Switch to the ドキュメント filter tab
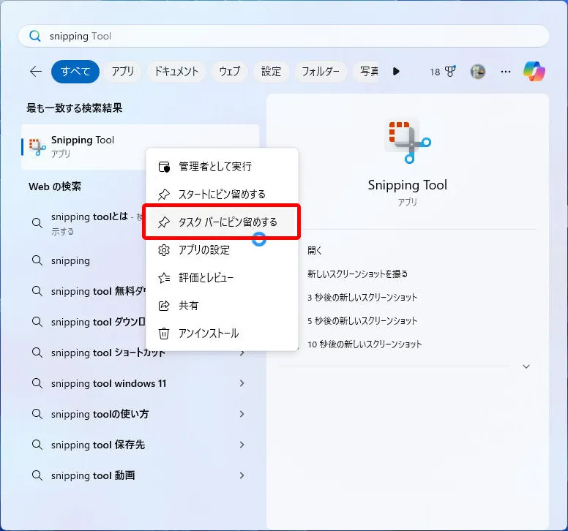568x531 pixels. (176, 72)
